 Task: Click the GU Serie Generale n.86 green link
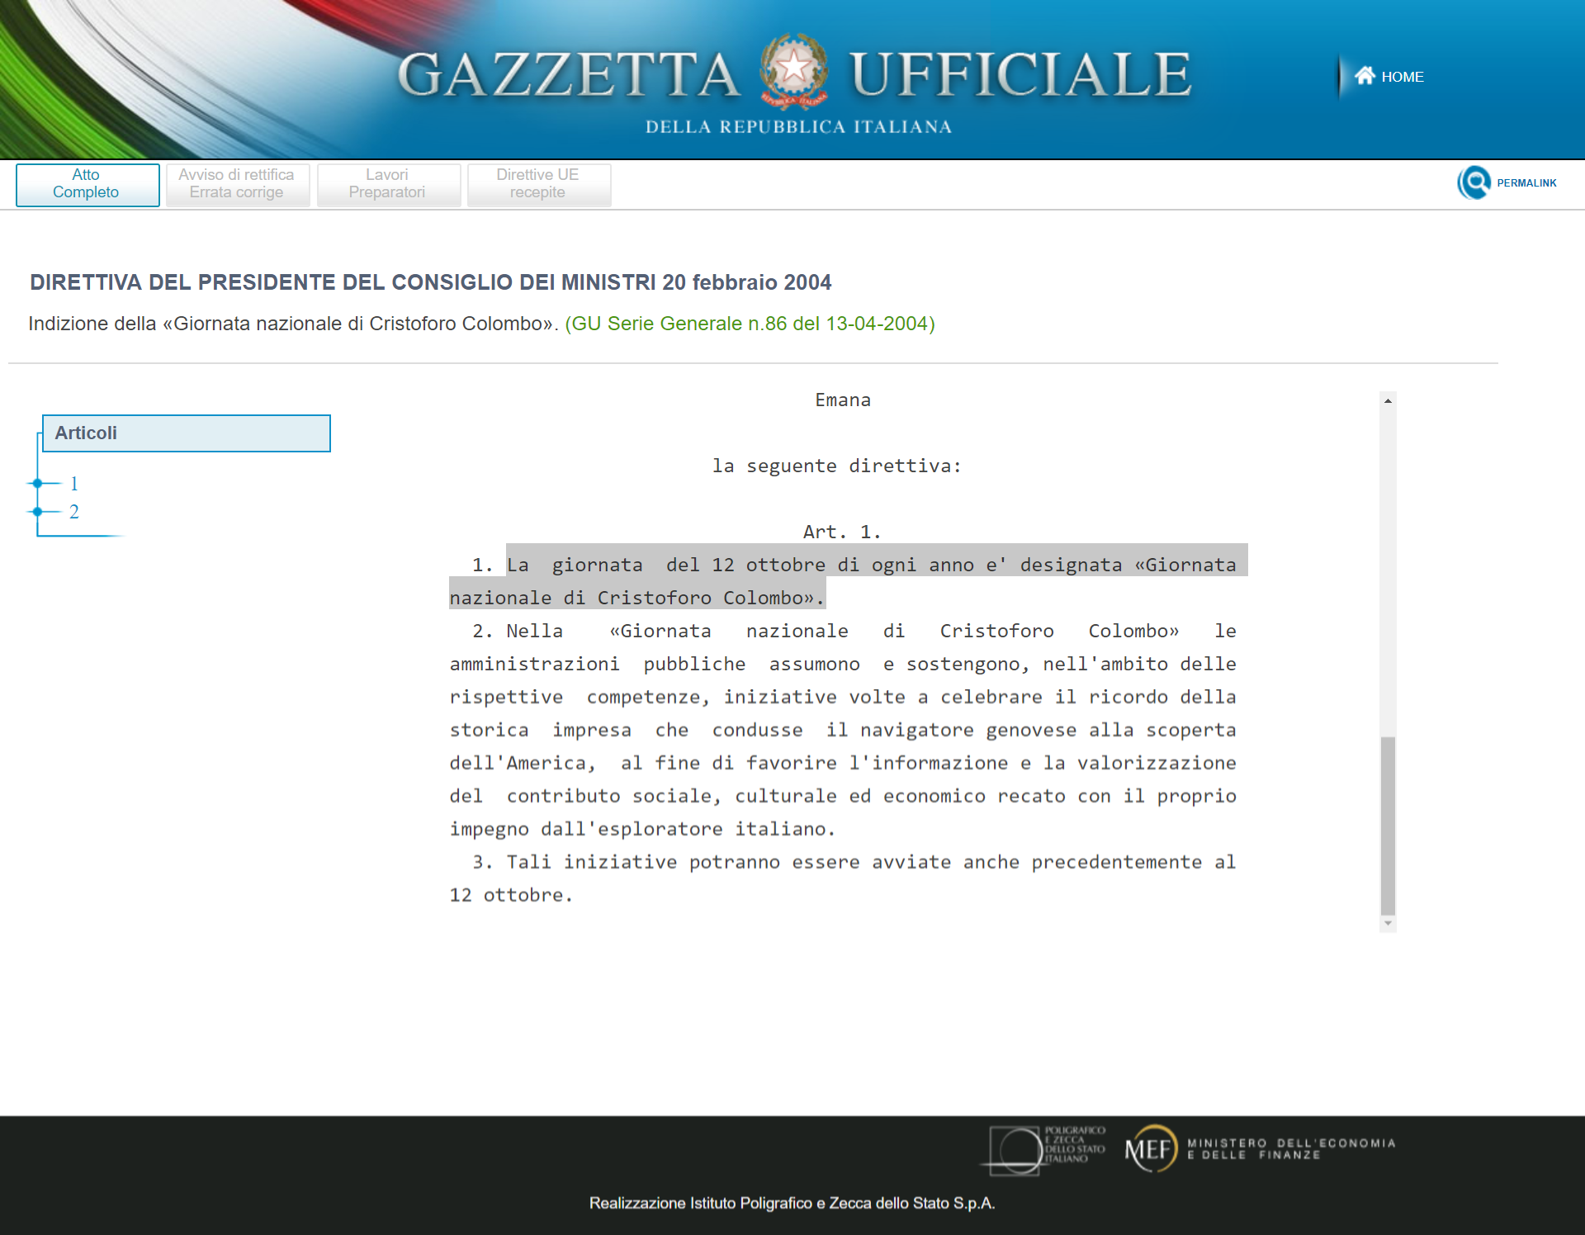click(750, 324)
